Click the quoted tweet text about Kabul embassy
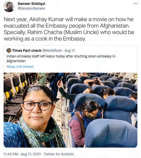This screenshot has height=158, width=141. [x=61, y=59]
